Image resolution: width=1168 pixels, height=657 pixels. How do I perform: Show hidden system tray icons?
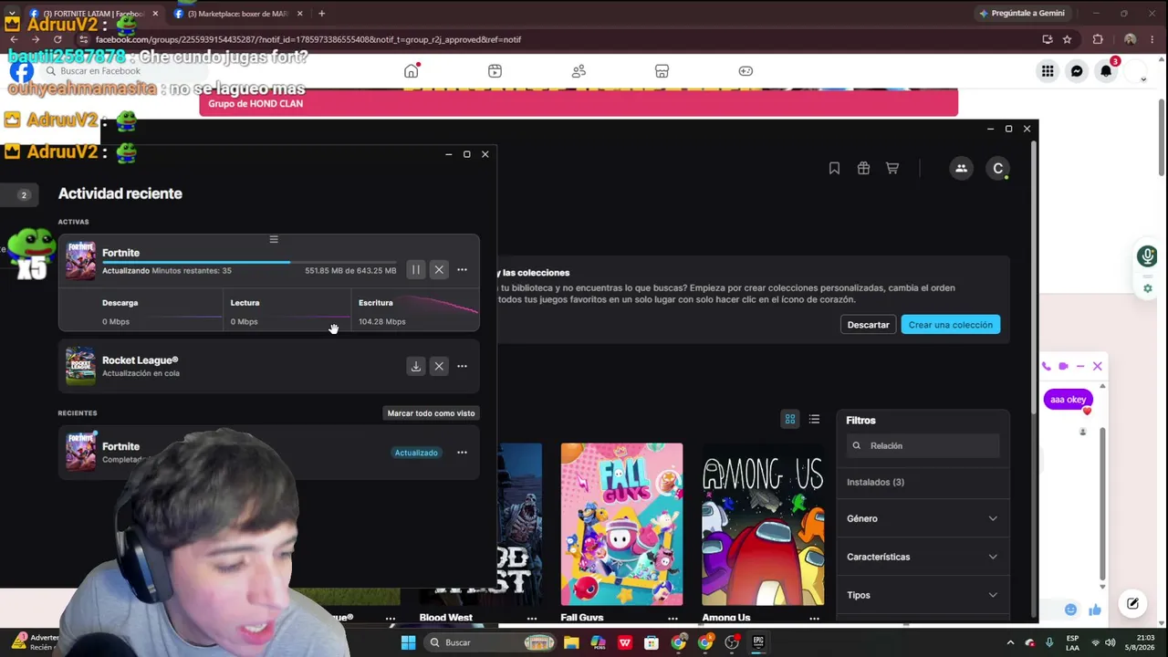point(1010,642)
